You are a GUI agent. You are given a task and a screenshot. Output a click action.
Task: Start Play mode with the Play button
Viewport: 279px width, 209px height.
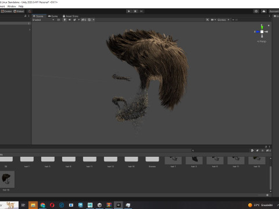tap(129, 11)
